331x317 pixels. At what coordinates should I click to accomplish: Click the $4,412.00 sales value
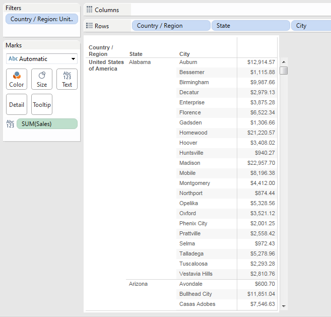262,183
